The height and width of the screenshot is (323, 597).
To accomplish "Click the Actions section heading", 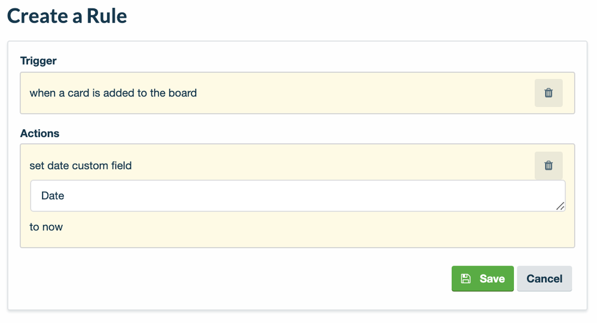I will [40, 133].
